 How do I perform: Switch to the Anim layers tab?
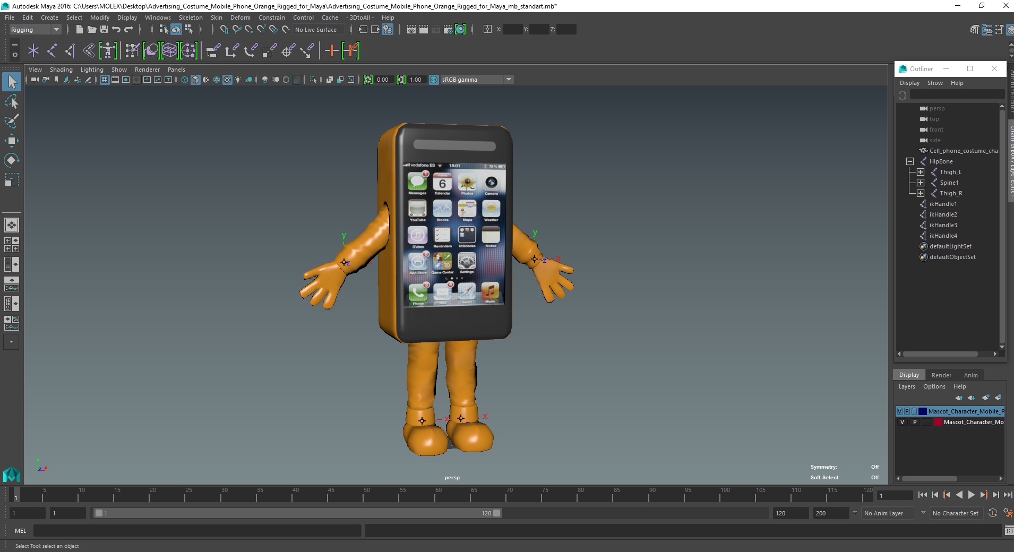coord(970,375)
